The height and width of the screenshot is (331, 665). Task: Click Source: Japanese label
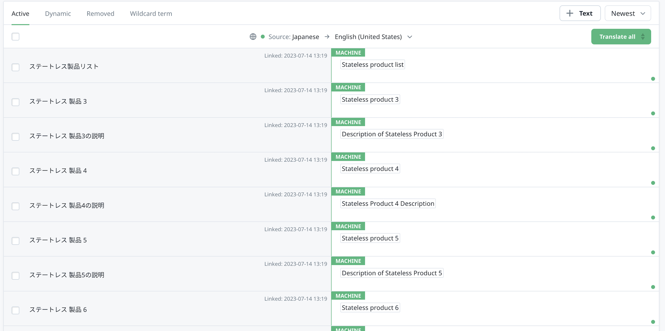(294, 37)
